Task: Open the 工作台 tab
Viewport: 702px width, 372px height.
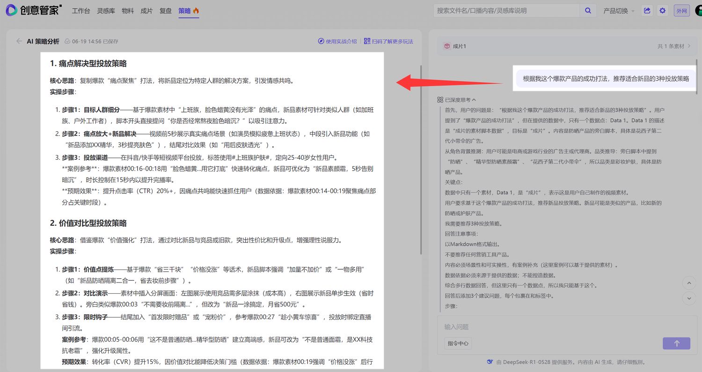Action: 81,11
